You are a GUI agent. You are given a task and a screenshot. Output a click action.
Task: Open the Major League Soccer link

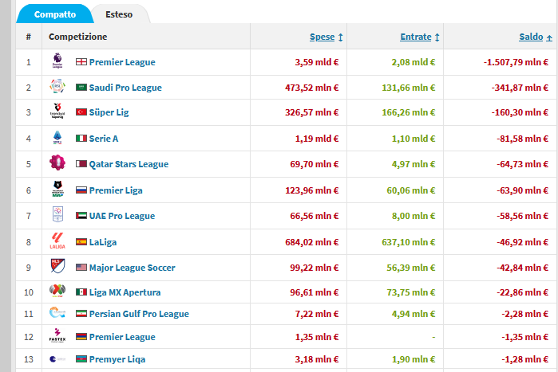pos(132,268)
